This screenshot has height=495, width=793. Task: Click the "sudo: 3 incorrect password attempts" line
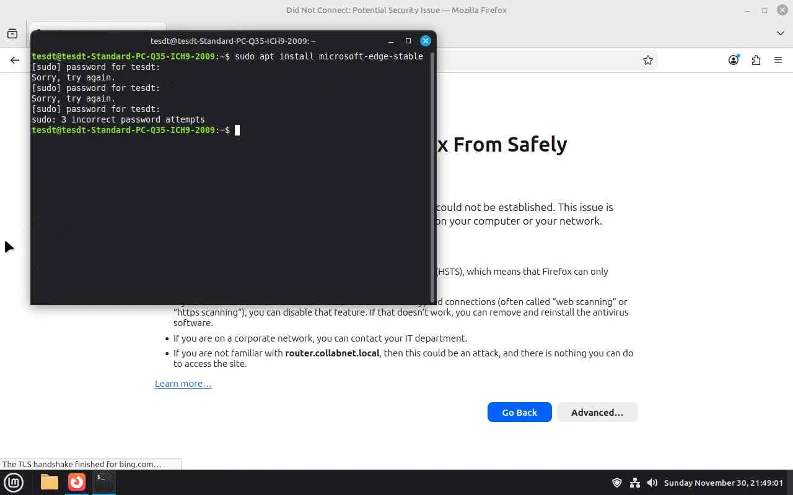[118, 119]
